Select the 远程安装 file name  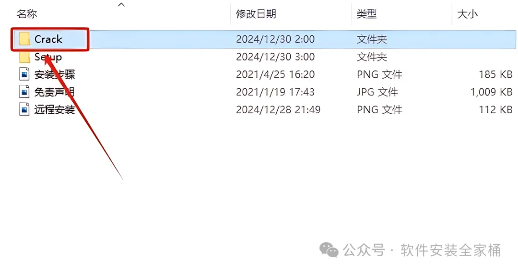(55, 109)
